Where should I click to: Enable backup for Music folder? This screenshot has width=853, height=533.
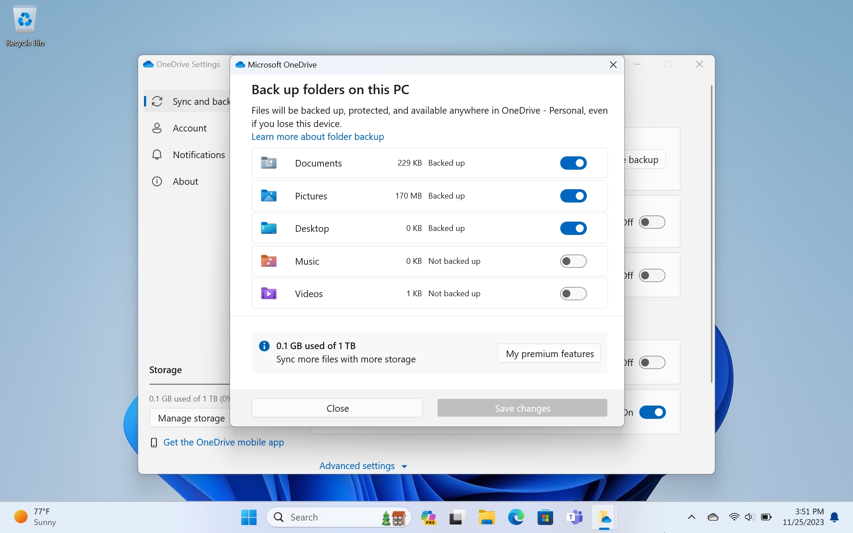pos(573,261)
